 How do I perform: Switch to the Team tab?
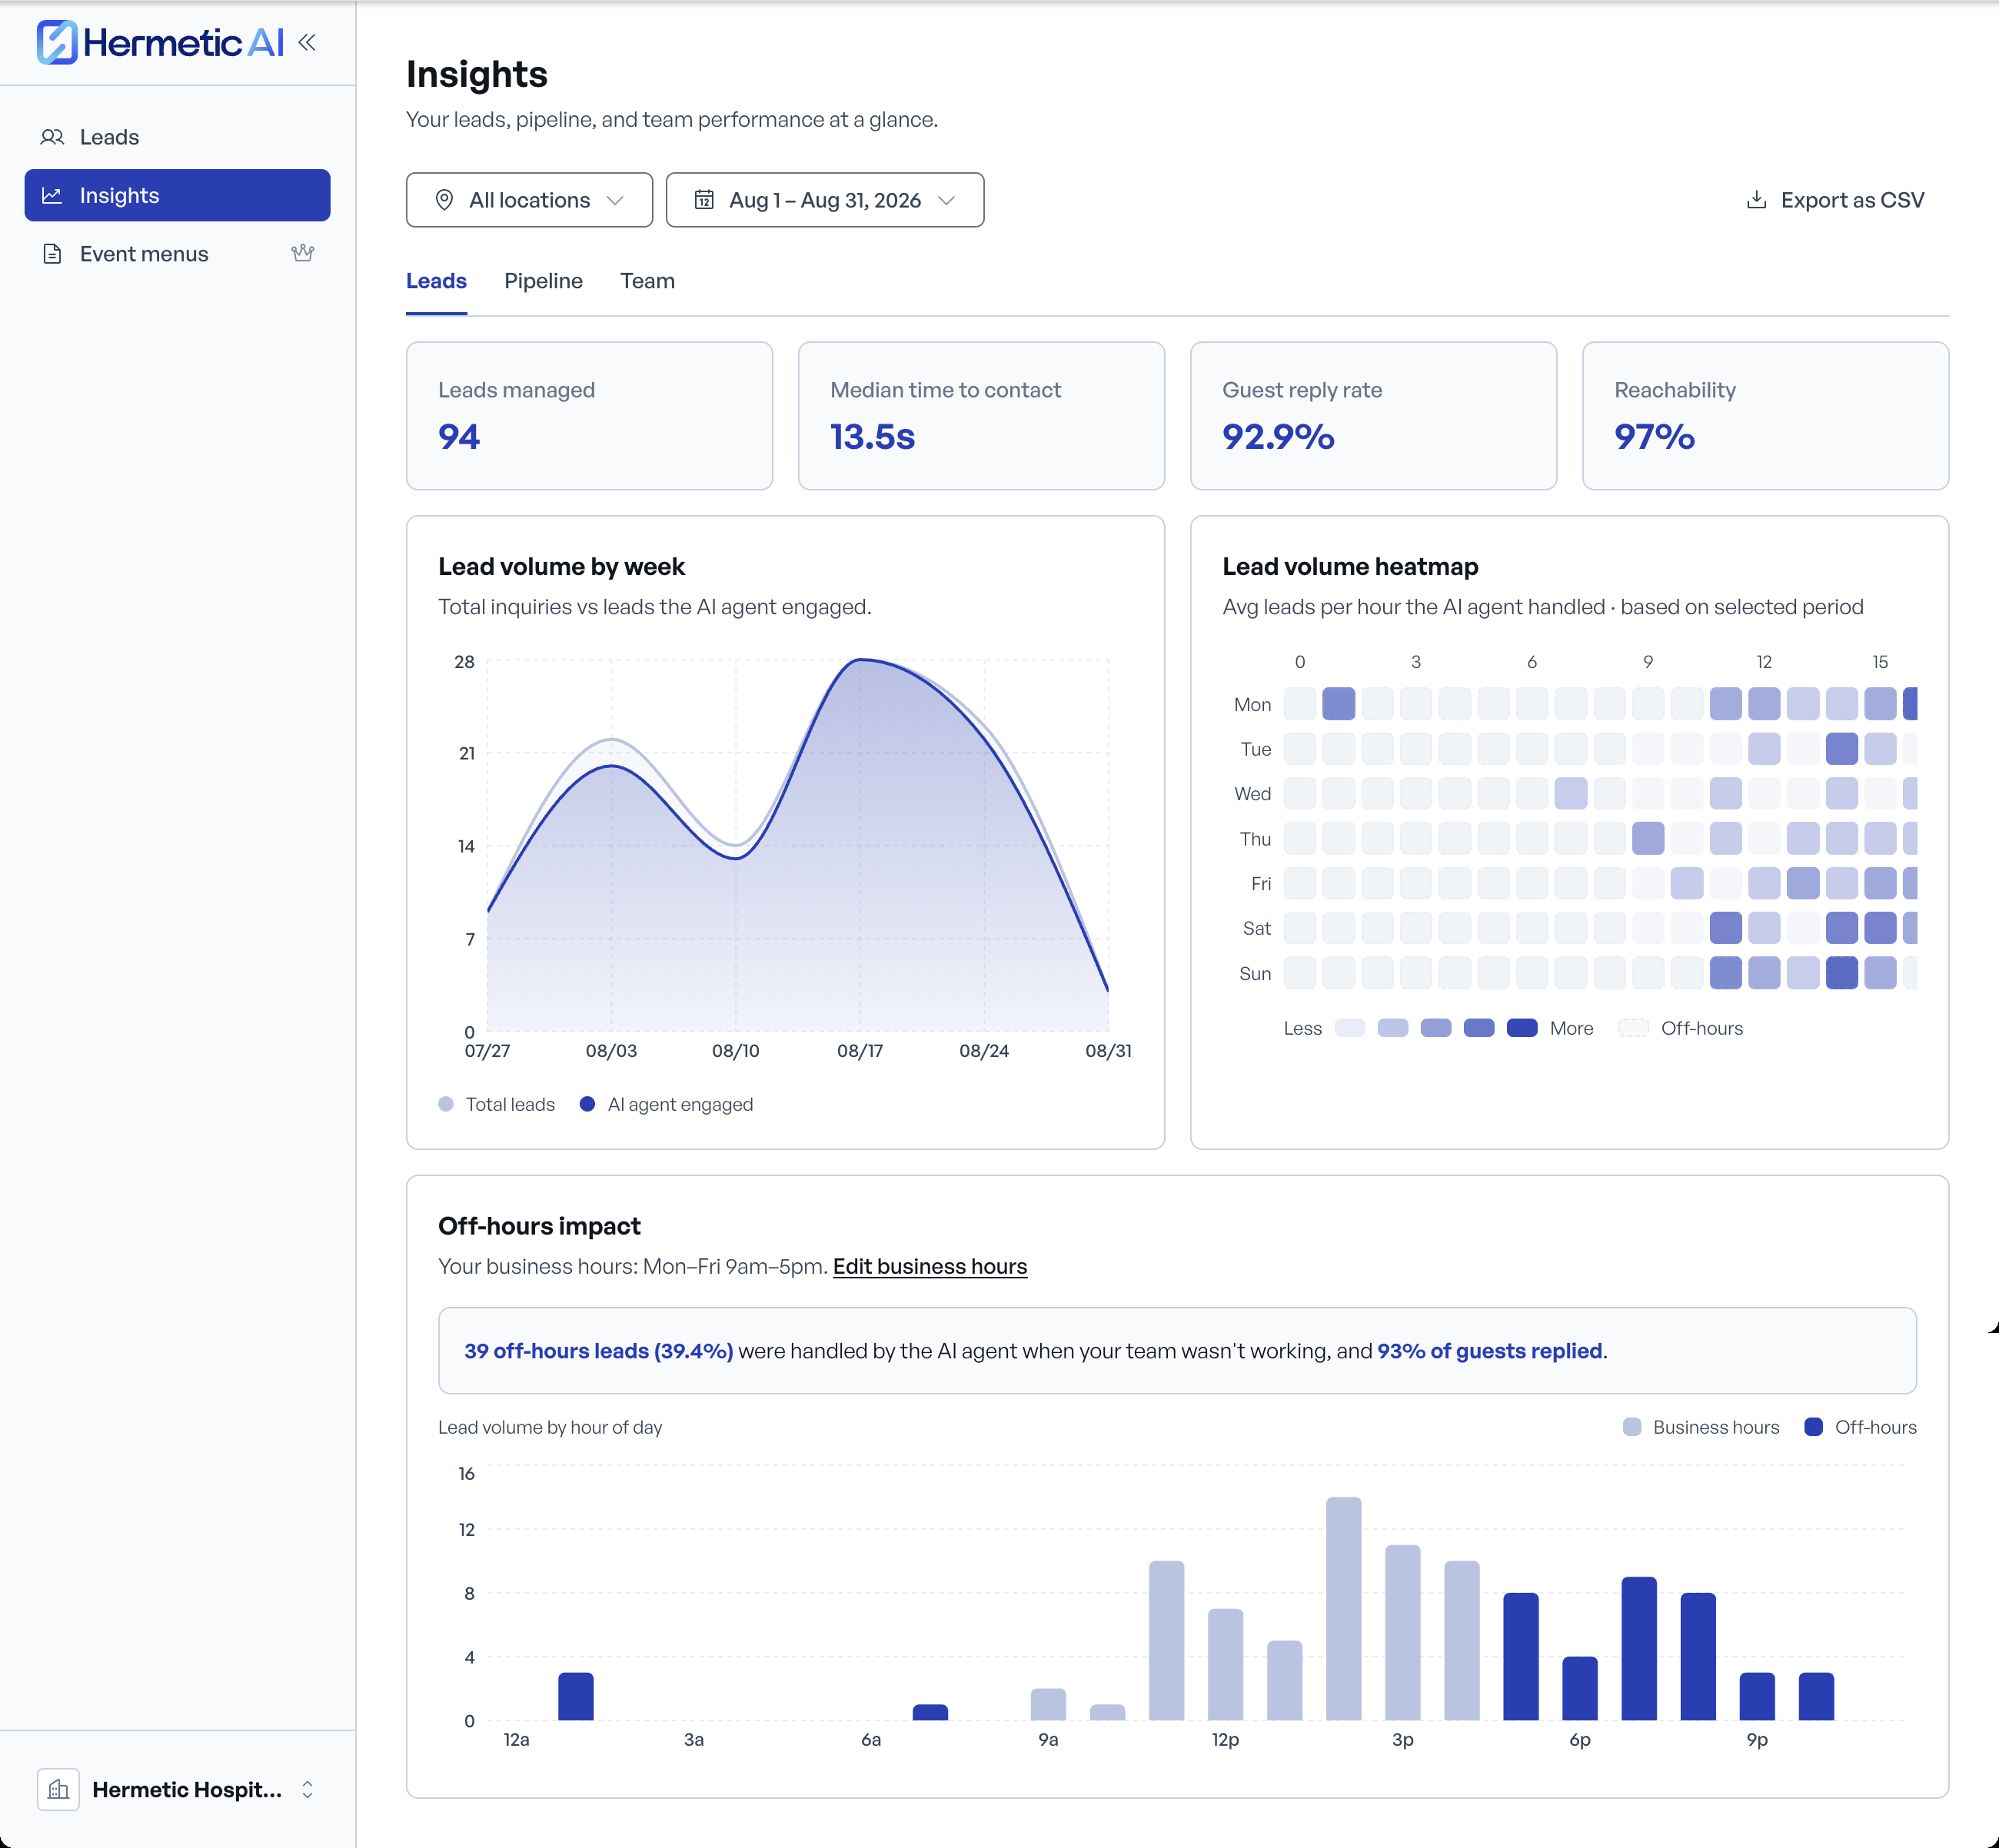(647, 281)
